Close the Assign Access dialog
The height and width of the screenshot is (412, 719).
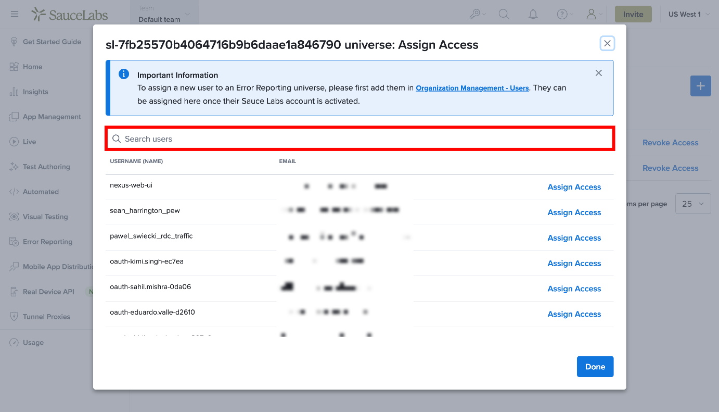(x=607, y=43)
